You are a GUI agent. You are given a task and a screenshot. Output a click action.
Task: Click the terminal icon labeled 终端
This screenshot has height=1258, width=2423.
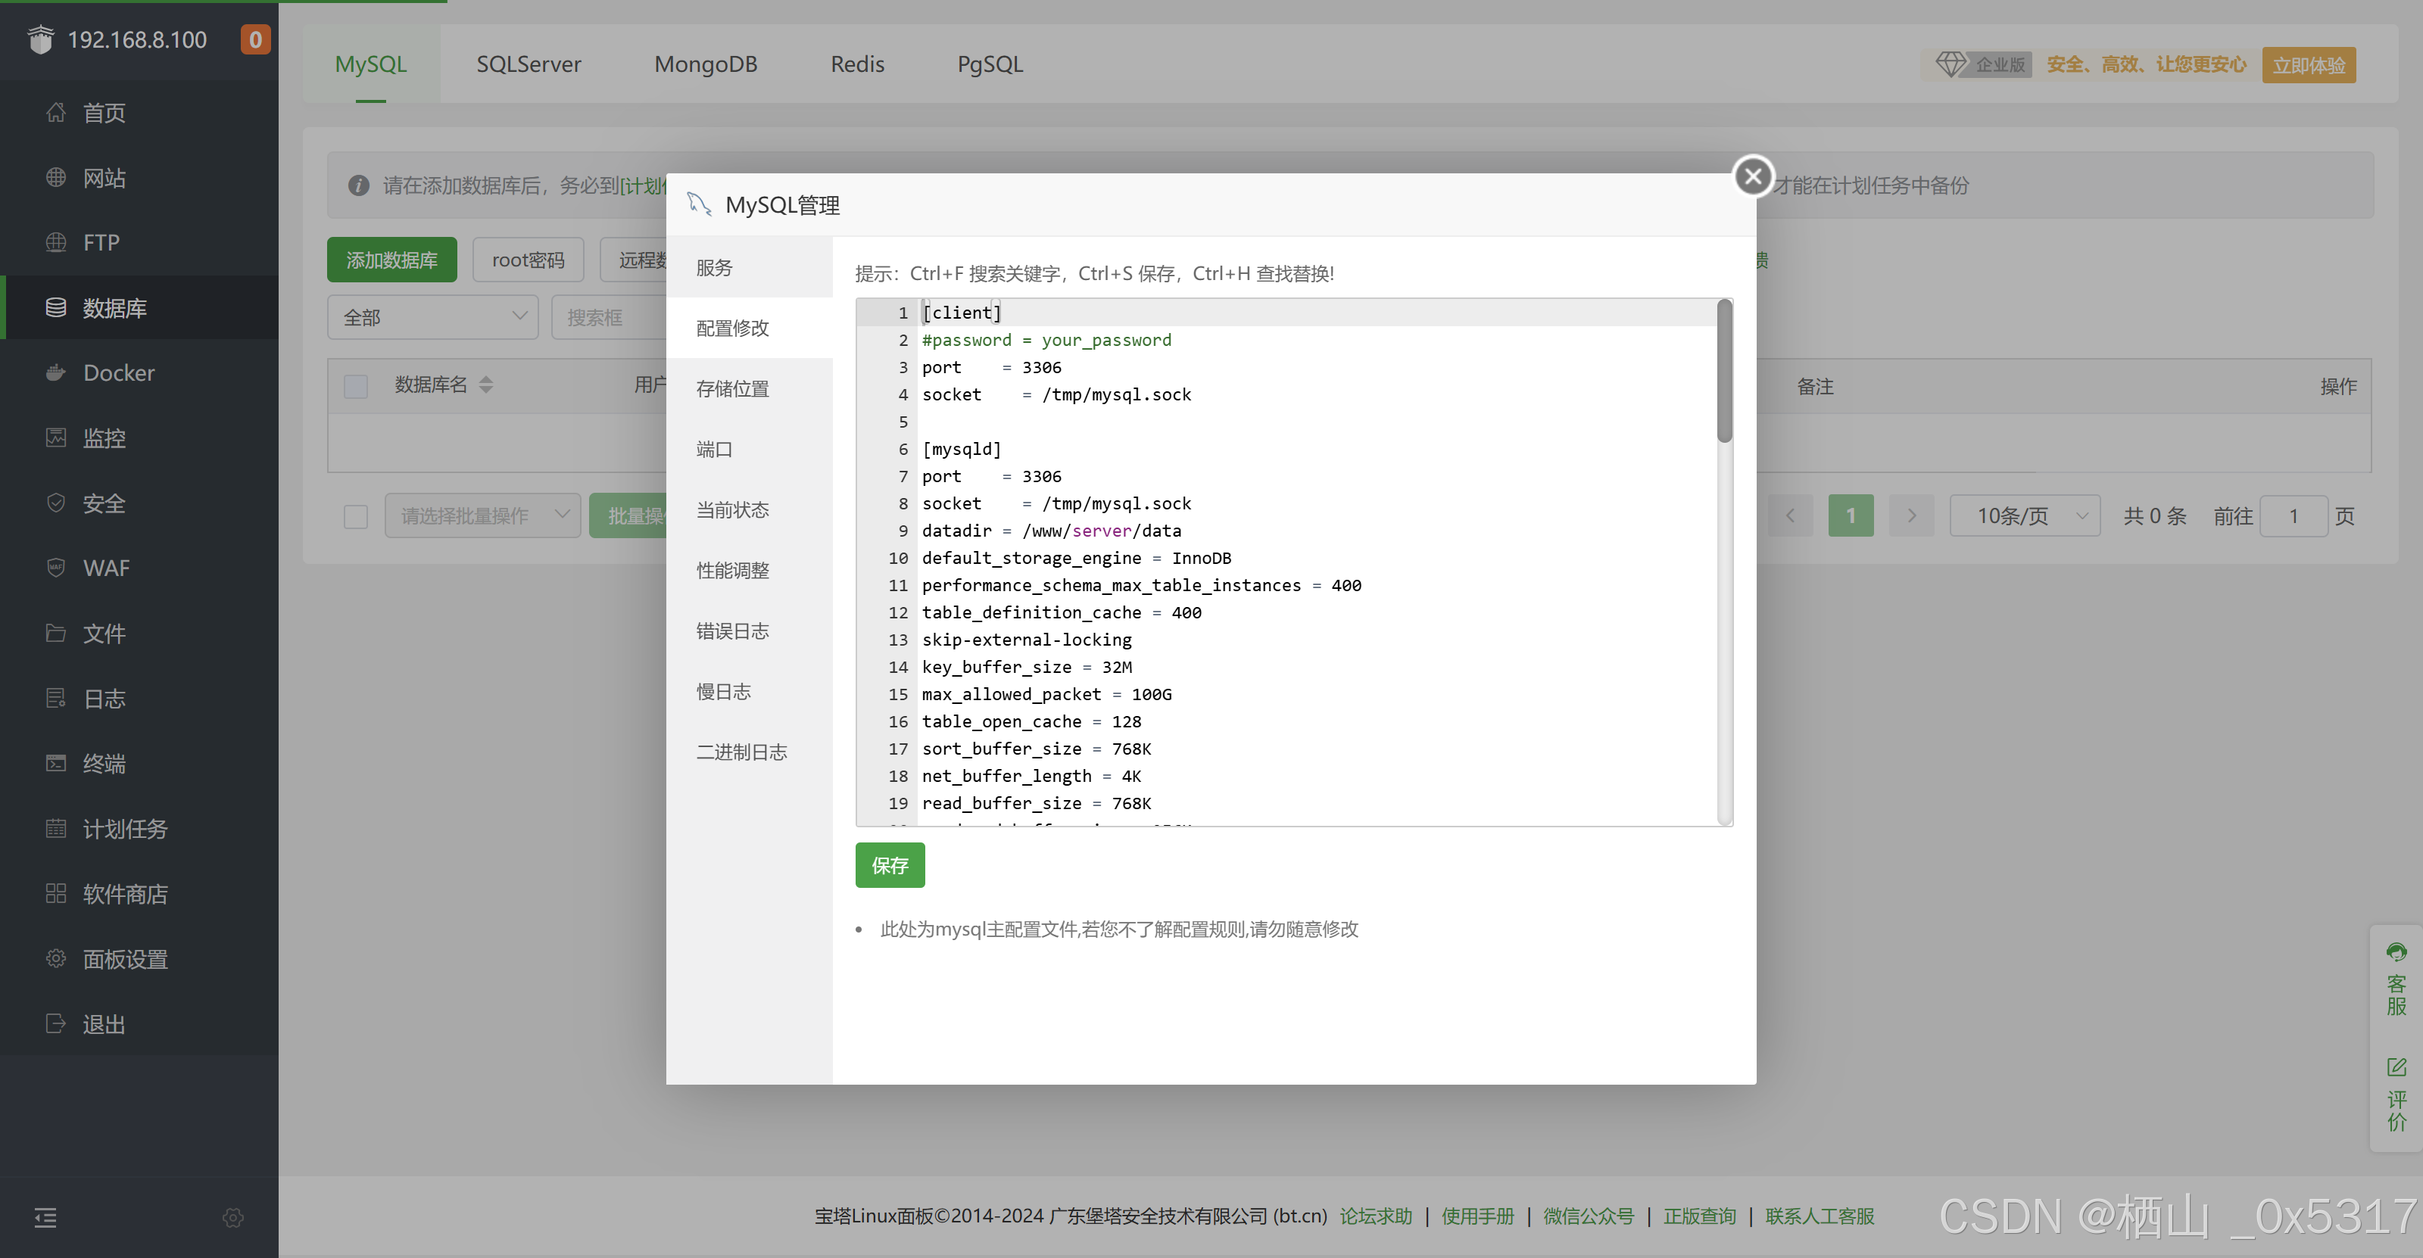click(55, 764)
